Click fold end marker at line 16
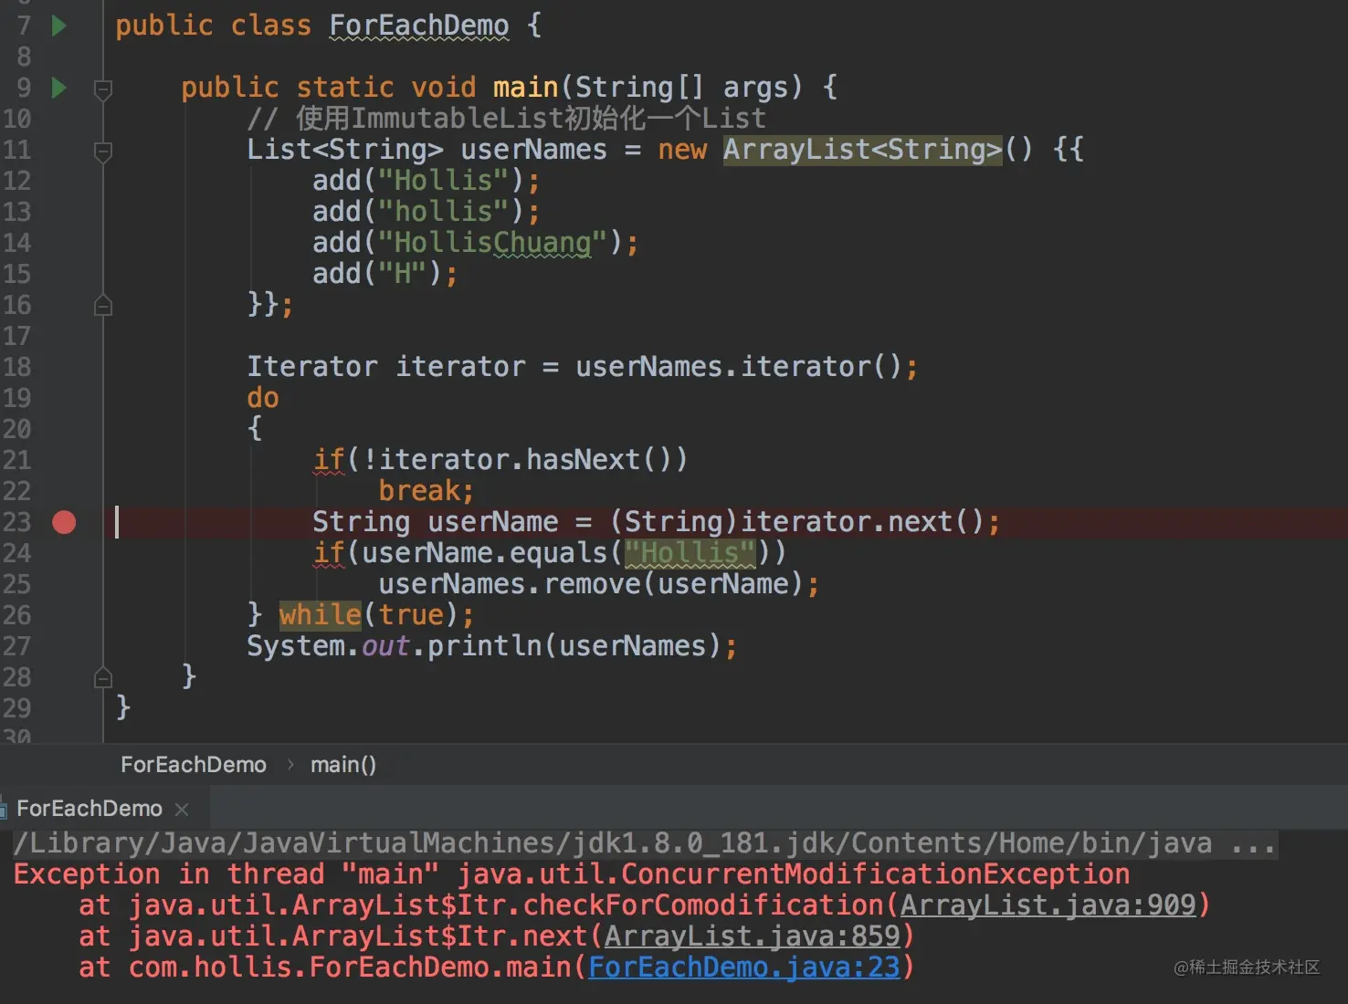This screenshot has width=1348, height=1004. [103, 306]
